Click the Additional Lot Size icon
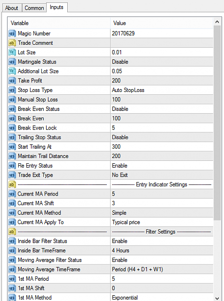Viewport: 224px width, 301px height. [x=12, y=71]
